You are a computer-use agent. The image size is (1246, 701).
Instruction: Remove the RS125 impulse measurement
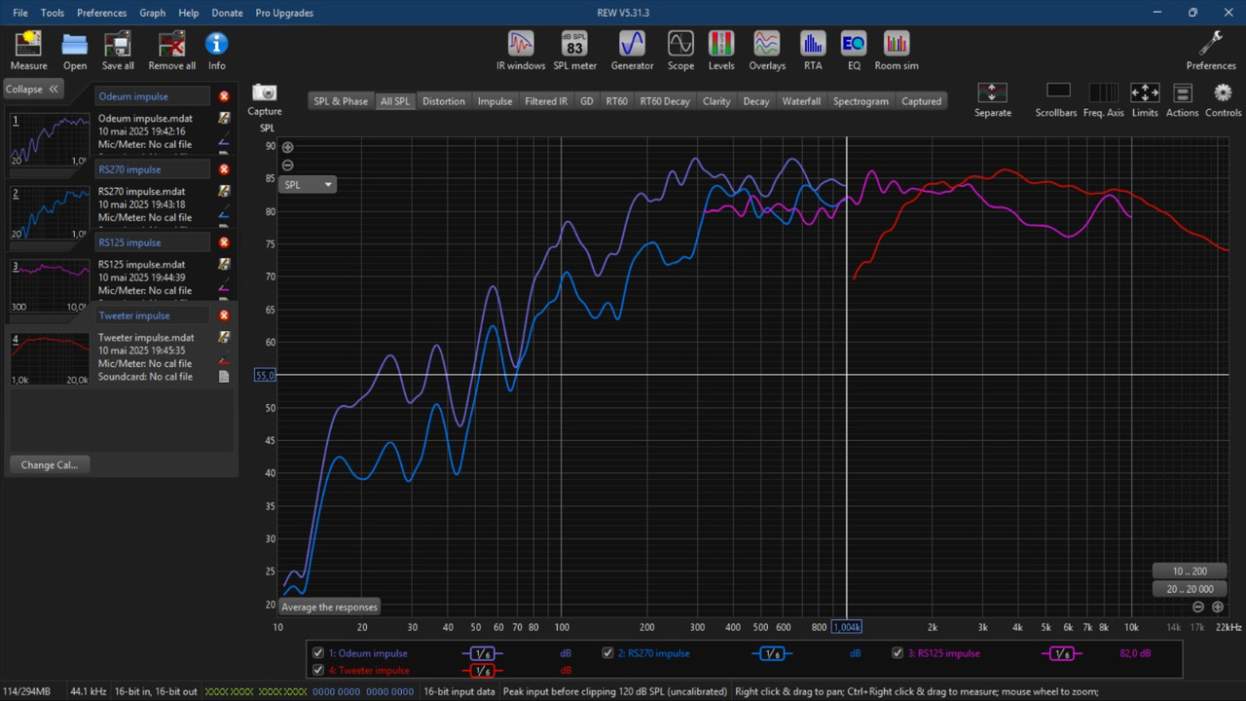pos(224,242)
